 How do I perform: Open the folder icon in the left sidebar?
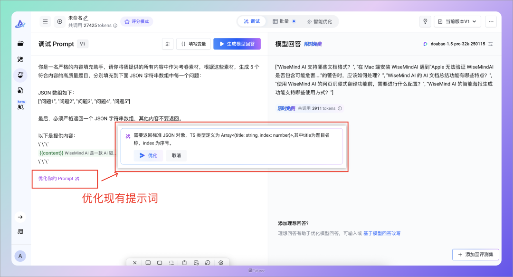(20, 44)
